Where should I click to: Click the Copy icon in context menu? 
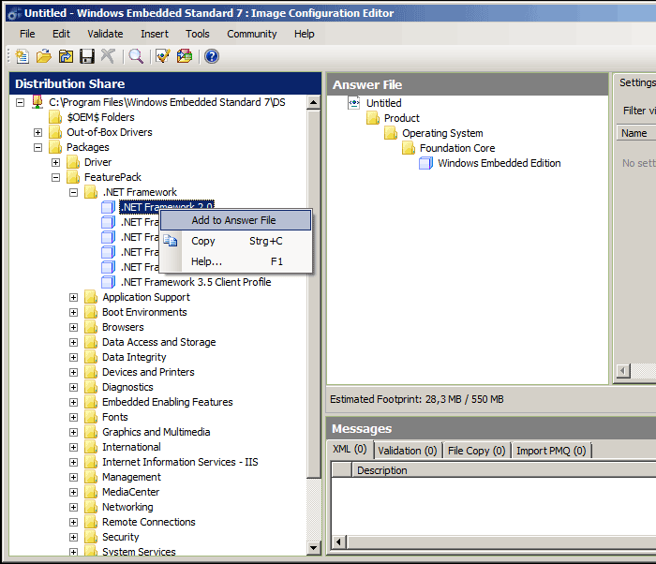tap(171, 241)
